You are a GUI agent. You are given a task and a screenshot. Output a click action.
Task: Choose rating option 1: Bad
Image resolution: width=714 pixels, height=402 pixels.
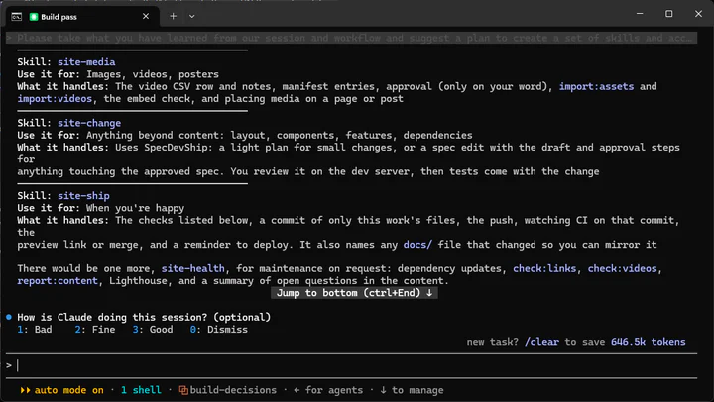point(35,330)
